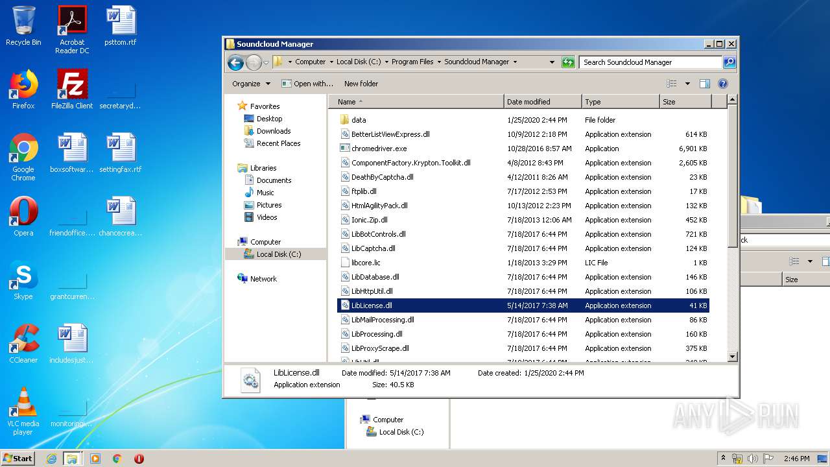This screenshot has width=830, height=467.
Task: Click Search Soundcloud Manager input field
Action: tap(650, 62)
